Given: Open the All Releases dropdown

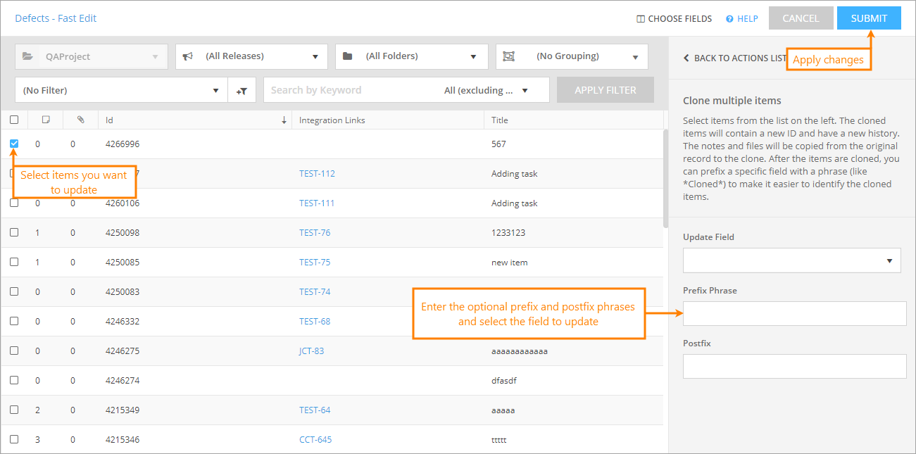Looking at the screenshot, I should (251, 56).
